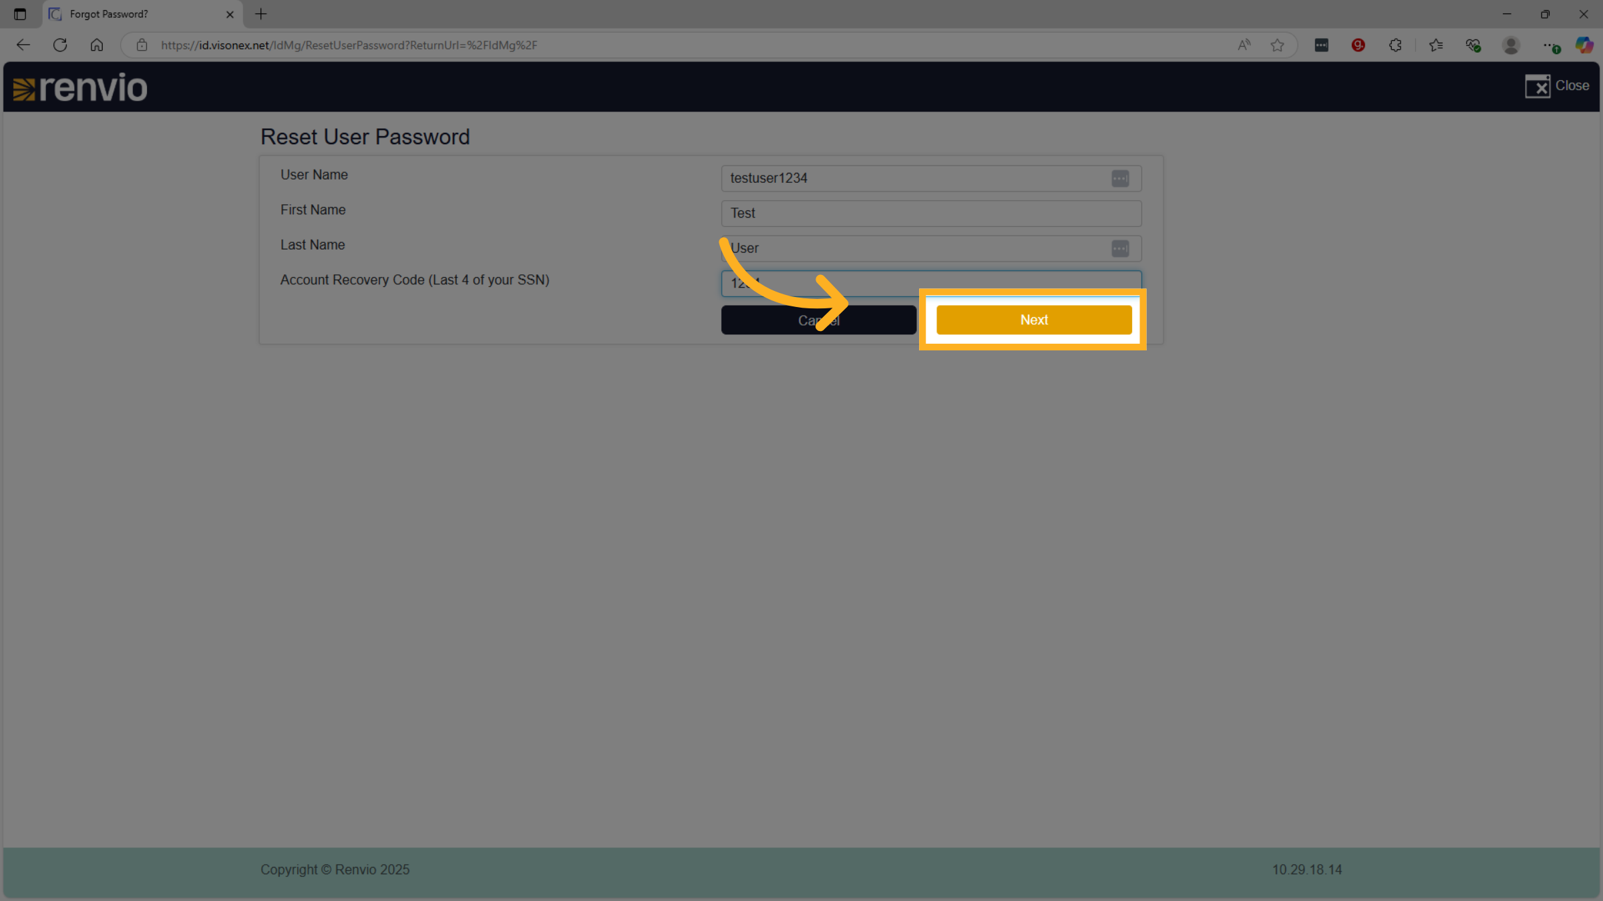Screen dimensions: 1603x901
Task: Reload the page with refresh icon
Action: click(60, 45)
